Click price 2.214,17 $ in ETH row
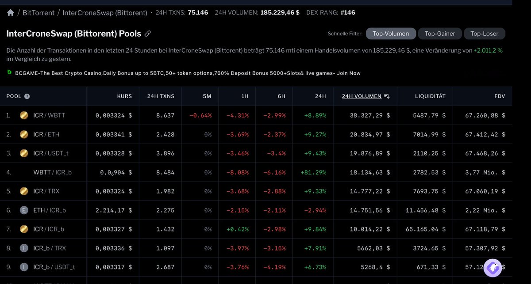Image resolution: width=531 pixels, height=284 pixels. click(x=114, y=210)
